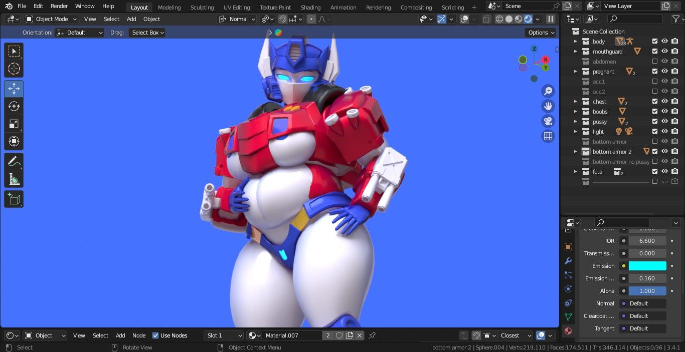The image size is (685, 352).
Task: Select the Measure tool
Action: tap(14, 179)
